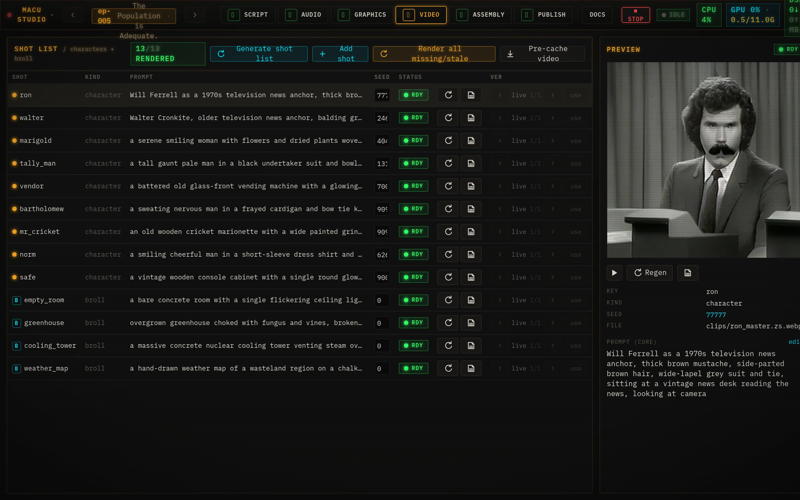Click the walter prompt text
This screenshot has width=800, height=500.
(246, 118)
